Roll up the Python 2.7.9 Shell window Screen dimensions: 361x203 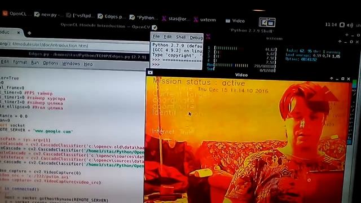(347, 35)
